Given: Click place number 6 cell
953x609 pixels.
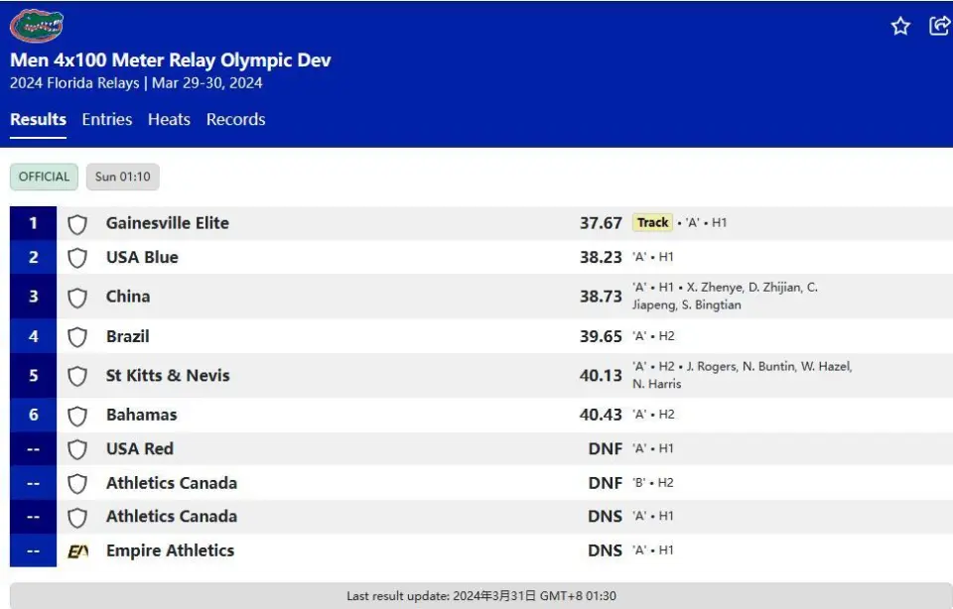Looking at the screenshot, I should (34, 415).
